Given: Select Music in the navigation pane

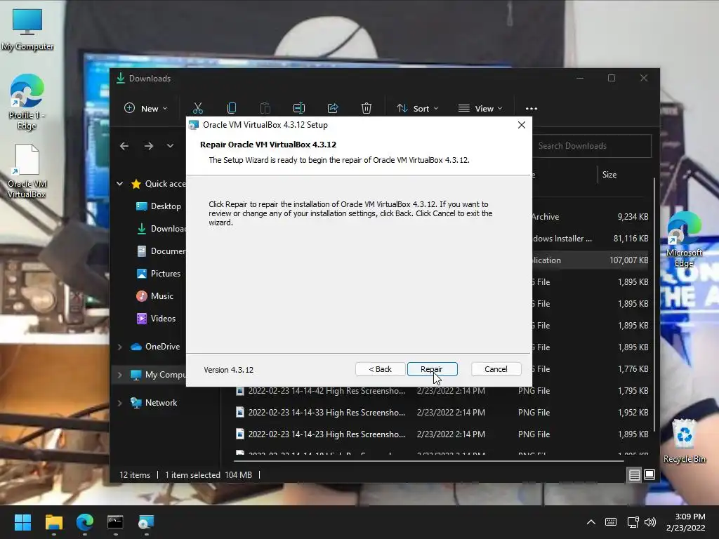Looking at the screenshot, I should pyautogui.click(x=154, y=295).
